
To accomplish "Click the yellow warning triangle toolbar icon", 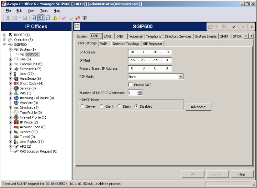I will (x=55, y=18).
